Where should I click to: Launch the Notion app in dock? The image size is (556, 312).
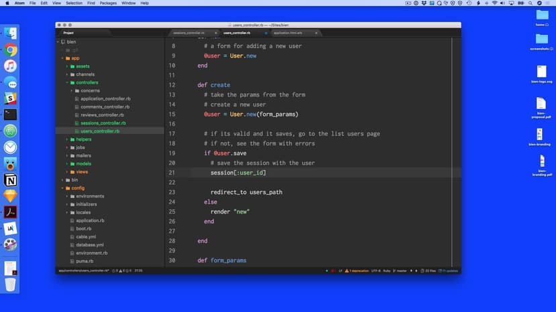[10, 180]
